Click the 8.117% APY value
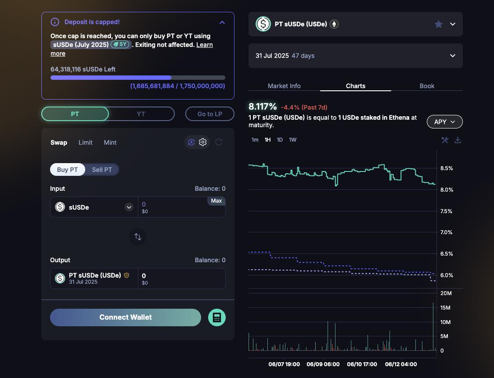Viewport: 494px width, 378px height. point(263,107)
